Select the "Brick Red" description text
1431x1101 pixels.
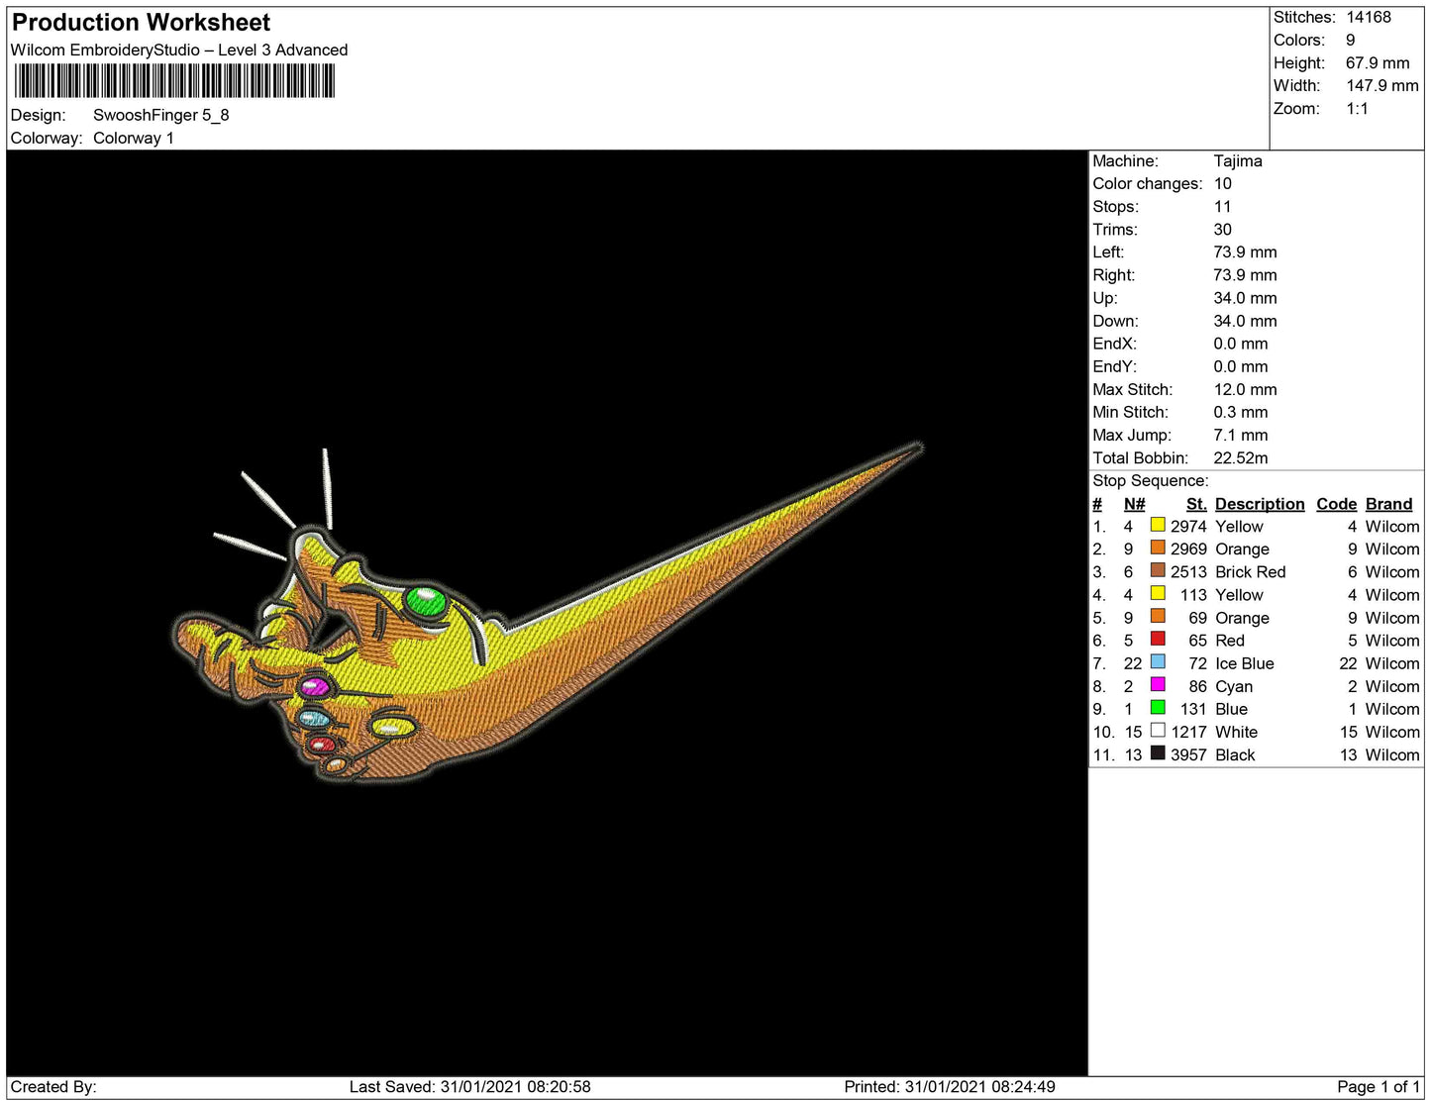pyautogui.click(x=1251, y=572)
